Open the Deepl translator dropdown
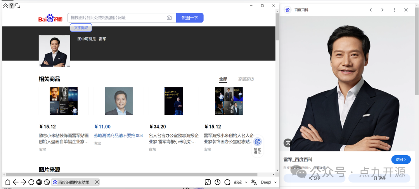This screenshot has width=419, height=189. click(x=268, y=182)
